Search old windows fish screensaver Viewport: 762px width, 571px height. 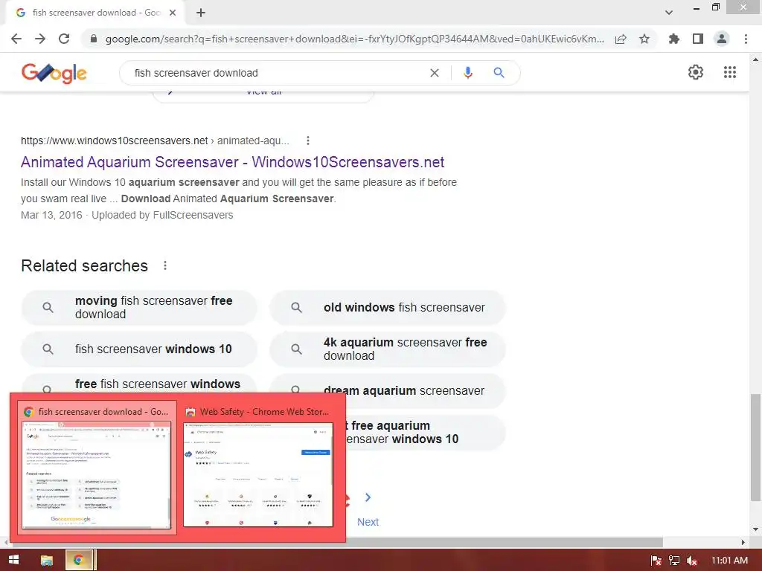click(388, 307)
